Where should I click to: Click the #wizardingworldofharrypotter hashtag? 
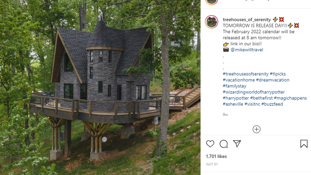click(x=254, y=92)
